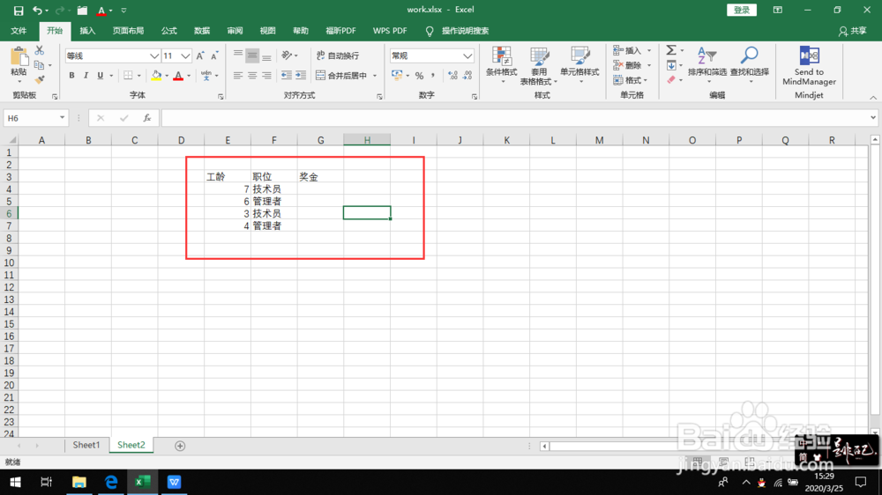Select cell containing 奖金
882x495 pixels.
pyautogui.click(x=321, y=177)
